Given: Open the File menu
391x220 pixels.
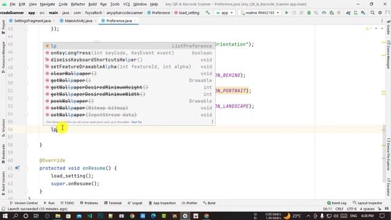Looking at the screenshot, I should pos(12,4).
